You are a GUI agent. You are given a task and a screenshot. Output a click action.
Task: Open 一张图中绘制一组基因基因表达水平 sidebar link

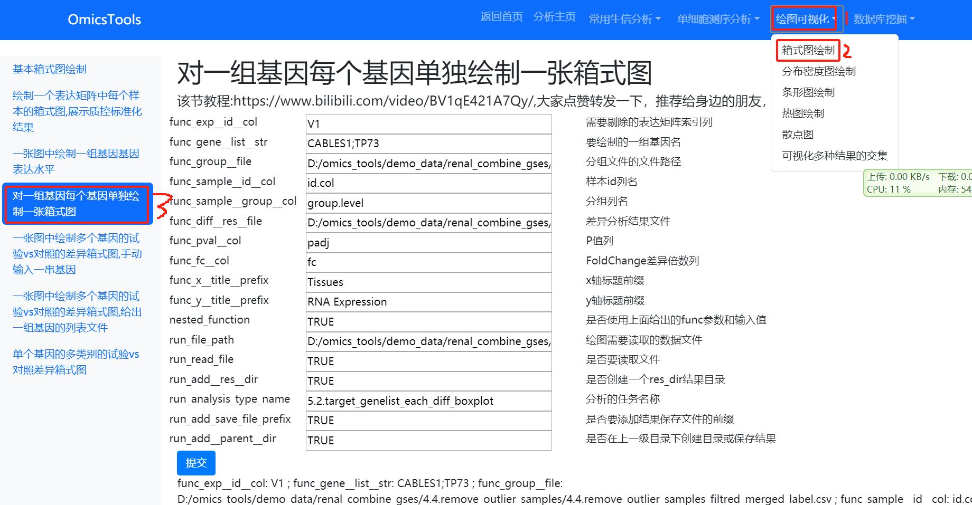76,161
